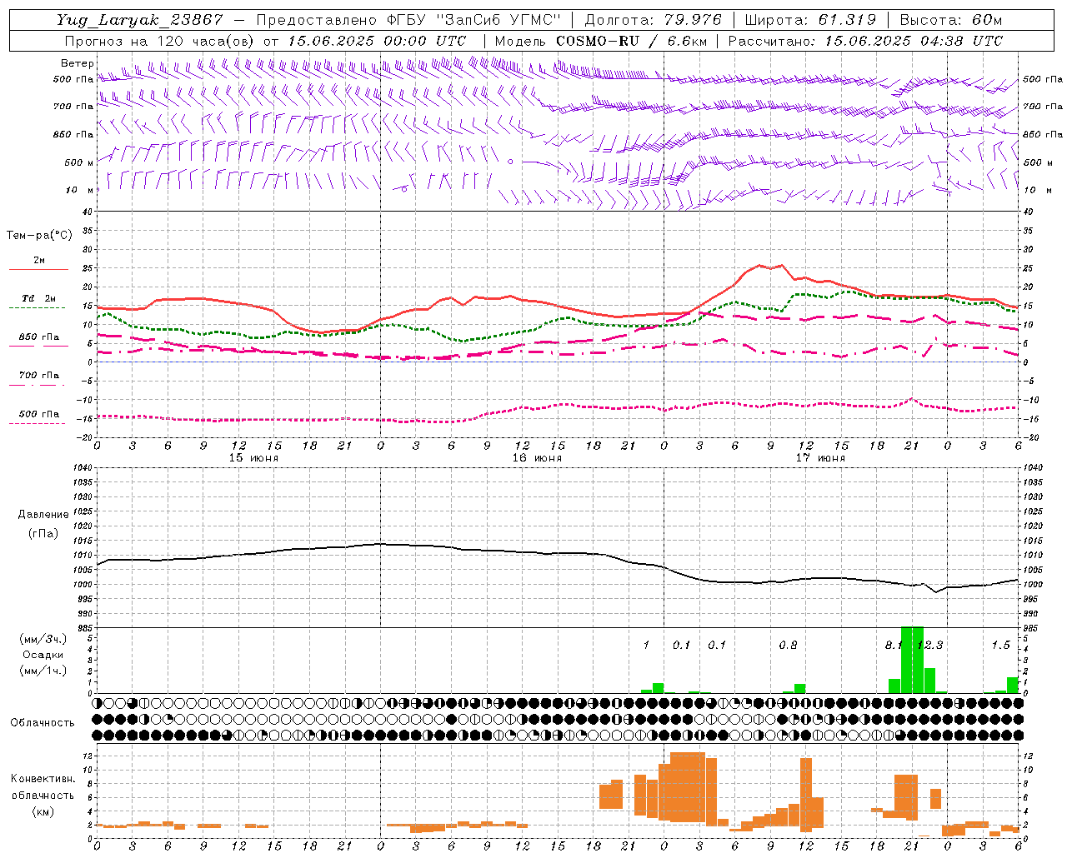Click the Td 2м dew point legend label
1067x853 pixels.
point(38,298)
